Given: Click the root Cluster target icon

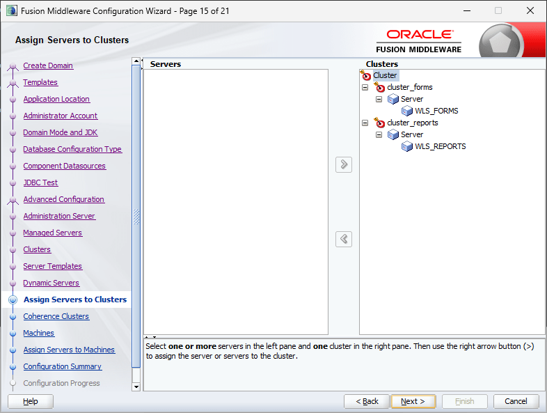Looking at the screenshot, I should [x=365, y=75].
